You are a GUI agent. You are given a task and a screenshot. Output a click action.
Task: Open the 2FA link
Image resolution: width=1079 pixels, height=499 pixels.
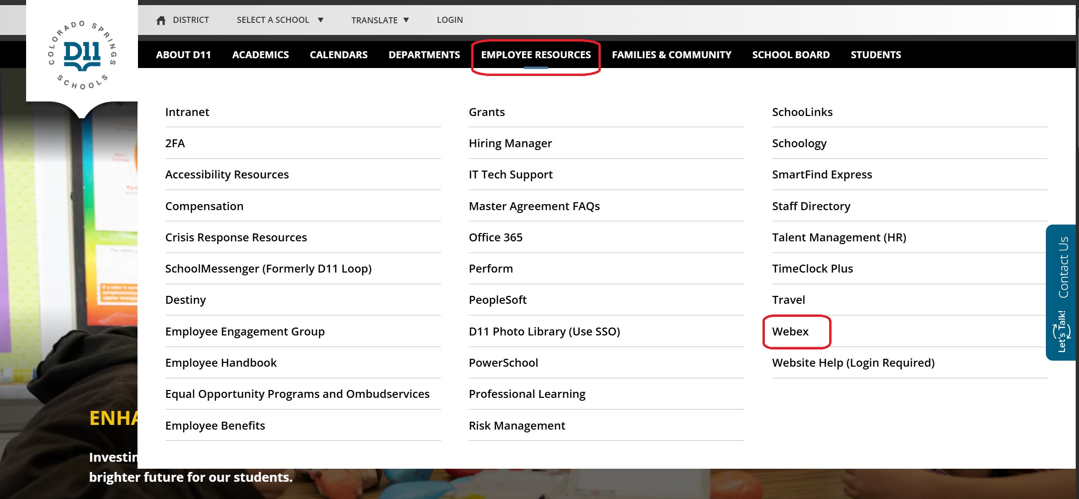[175, 143]
